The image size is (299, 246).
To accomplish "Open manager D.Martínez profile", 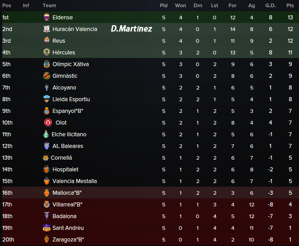I will tap(132, 29).
